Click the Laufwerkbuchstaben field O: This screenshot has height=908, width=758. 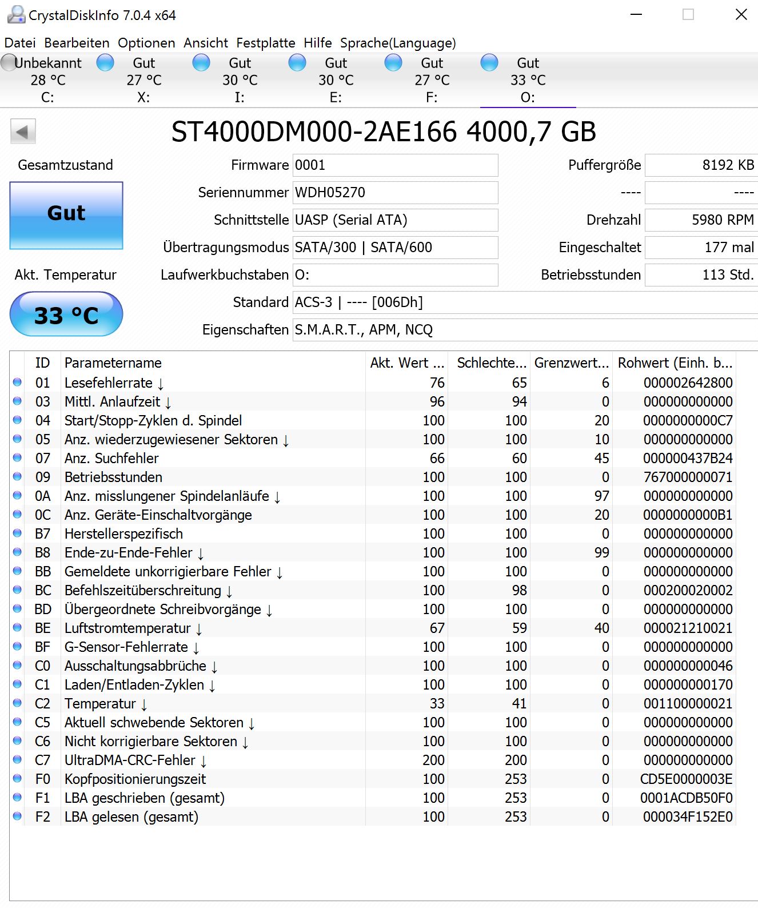[x=395, y=275]
